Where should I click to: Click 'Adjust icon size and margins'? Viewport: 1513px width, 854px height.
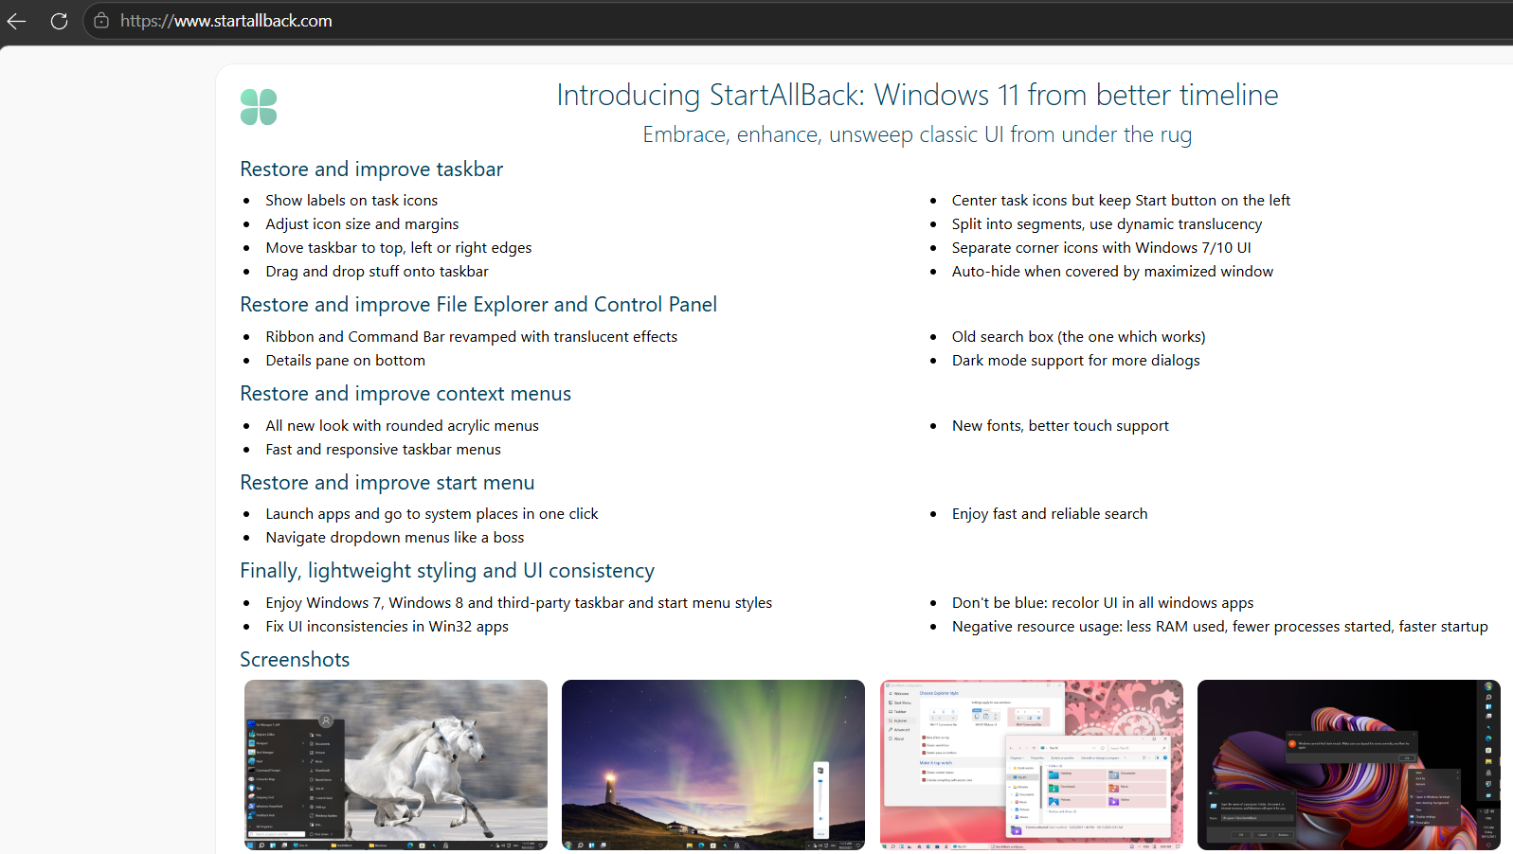(362, 224)
